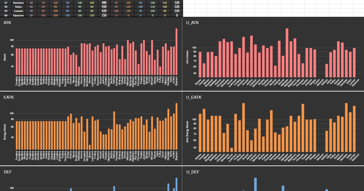Select row header 57
364x191 pixels.
(x=6, y=2)
